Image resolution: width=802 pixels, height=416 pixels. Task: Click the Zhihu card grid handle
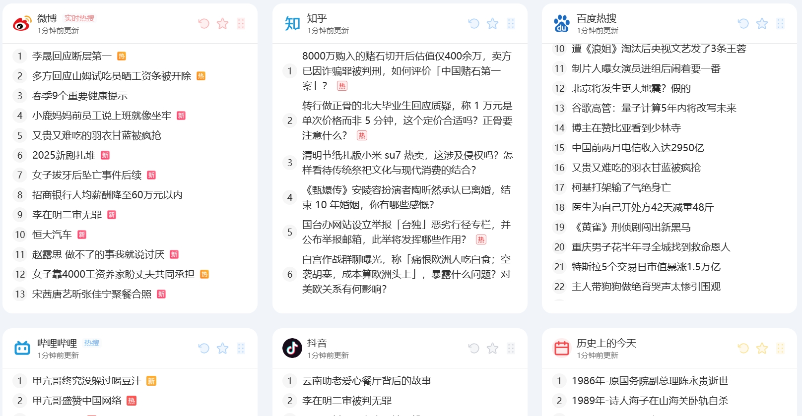[x=511, y=23]
